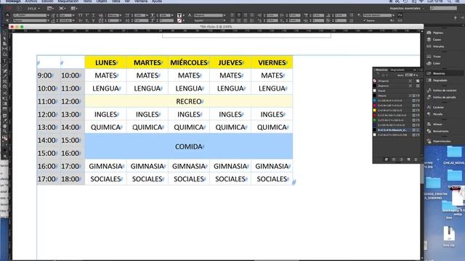Open the Spotlight search in menu bar

tap(450, 1)
